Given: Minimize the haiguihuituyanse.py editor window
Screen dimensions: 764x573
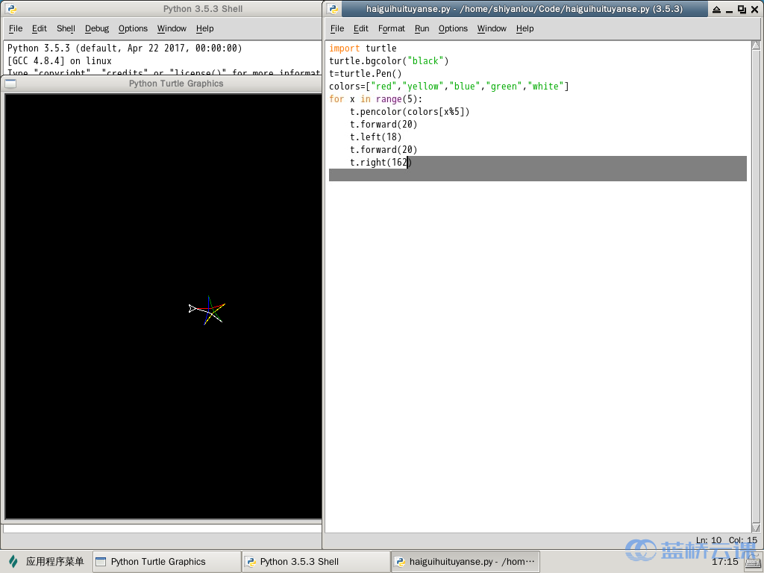Looking at the screenshot, I should click(x=729, y=9).
